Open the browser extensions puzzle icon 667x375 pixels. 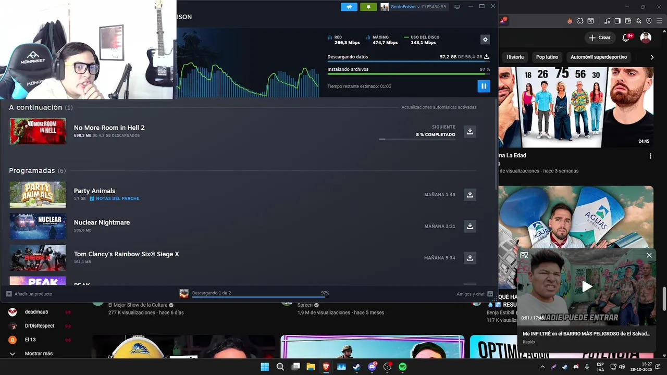580,21
